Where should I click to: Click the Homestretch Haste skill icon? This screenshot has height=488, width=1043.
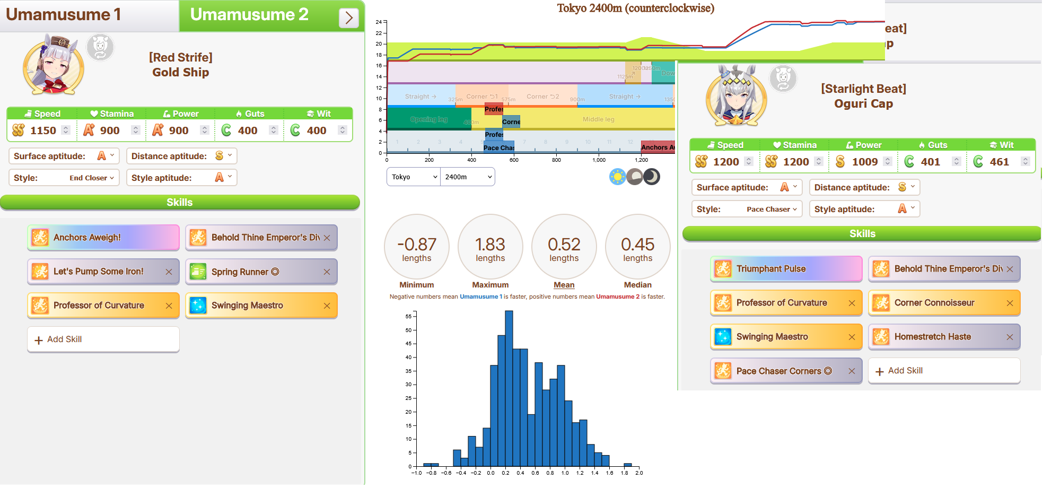tap(881, 337)
